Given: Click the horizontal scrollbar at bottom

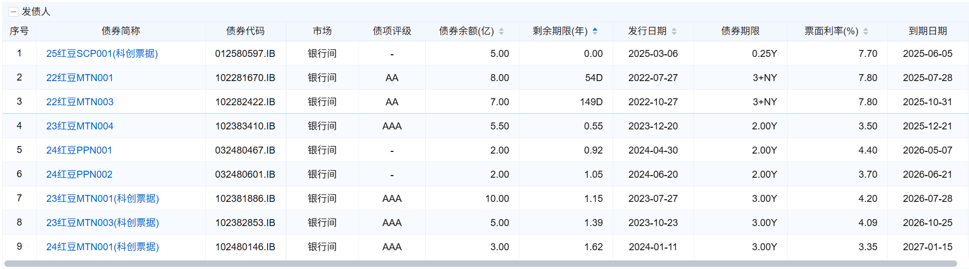Looking at the screenshot, I should coord(480,264).
